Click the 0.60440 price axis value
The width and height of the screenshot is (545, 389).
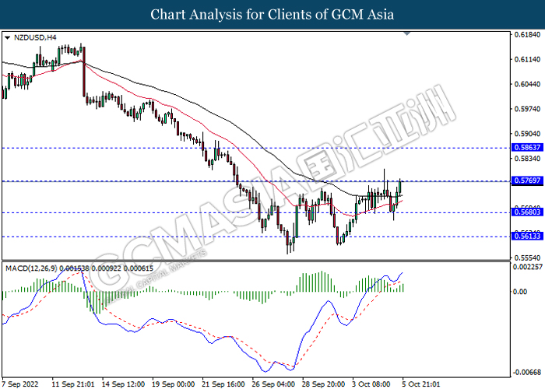527,84
